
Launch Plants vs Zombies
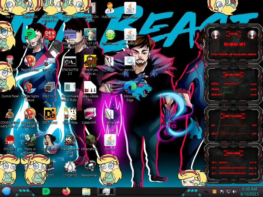(x=30, y=144)
